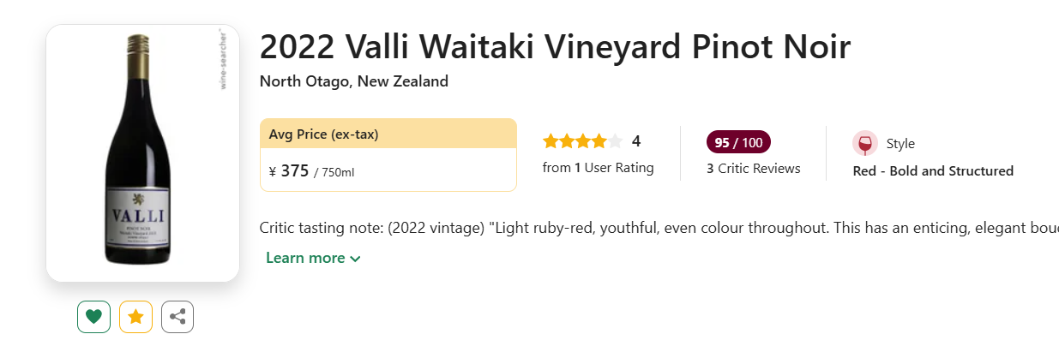The width and height of the screenshot is (1059, 358).
Task: Open the from 1 User Rating link
Action: [x=598, y=168]
